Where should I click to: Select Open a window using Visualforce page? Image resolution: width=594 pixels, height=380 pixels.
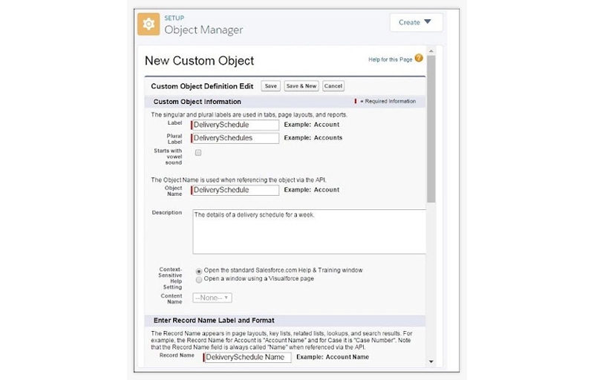tap(198, 280)
